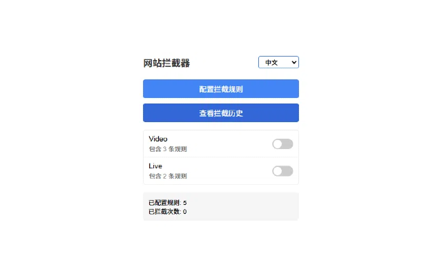Select the Video group name label
442x276 pixels.
(158, 139)
